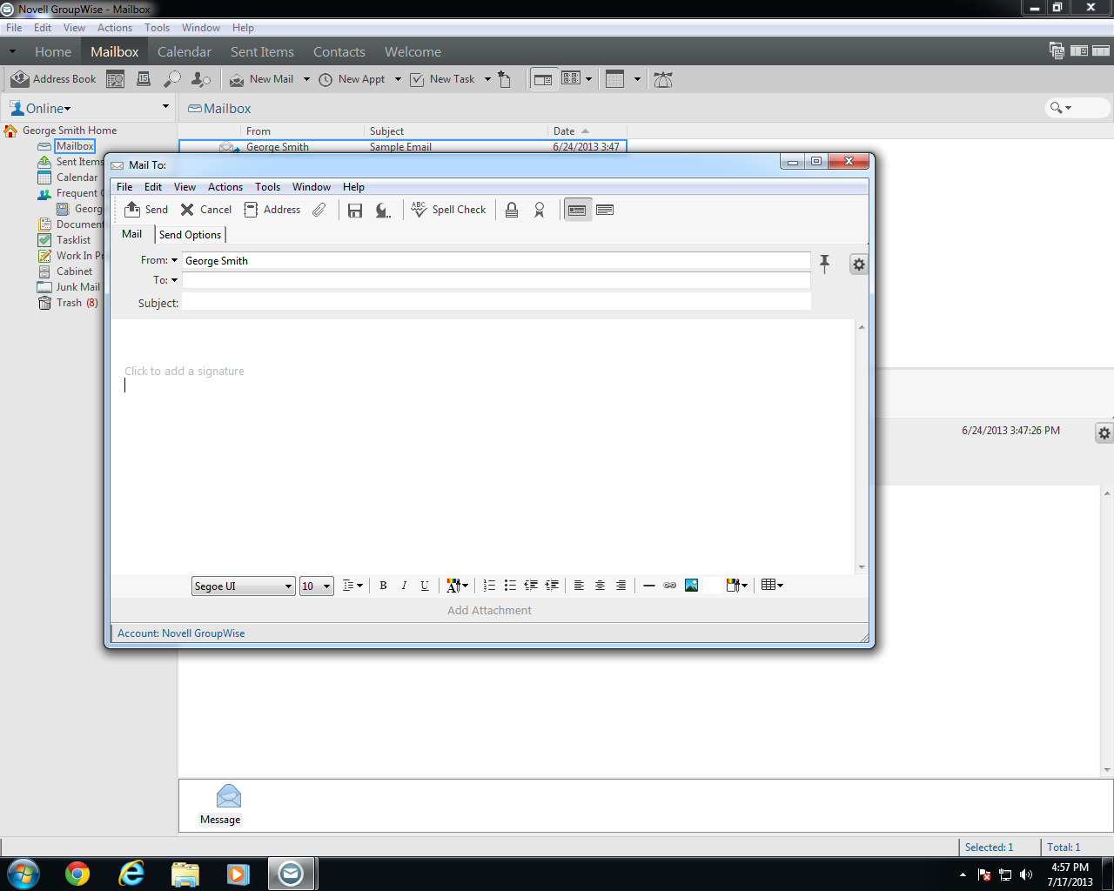Create a New Task from the toolbar

(x=442, y=79)
